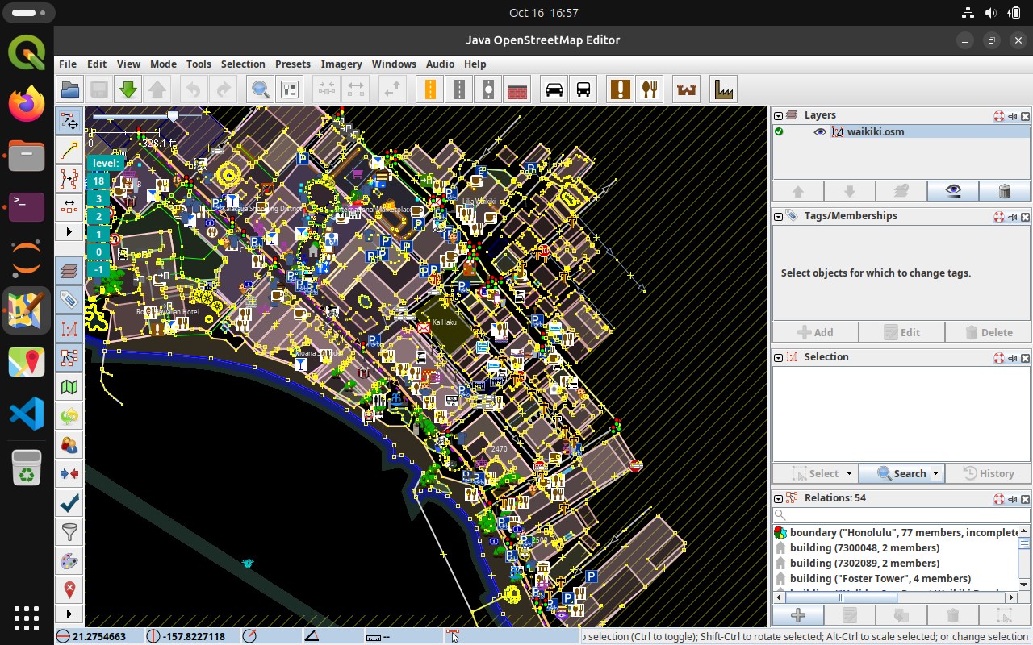Click the bus preset icon in toolbar
This screenshot has height=645, width=1033.
583,89
